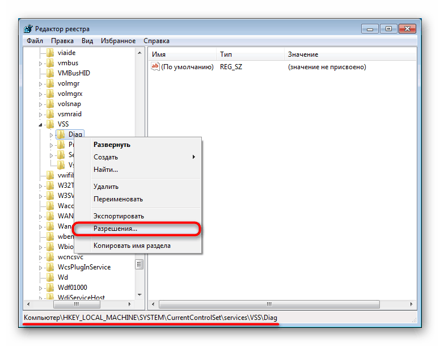Select the WcsPlugInService key label
The height and width of the screenshot is (346, 440).
pyautogui.click(x=84, y=267)
